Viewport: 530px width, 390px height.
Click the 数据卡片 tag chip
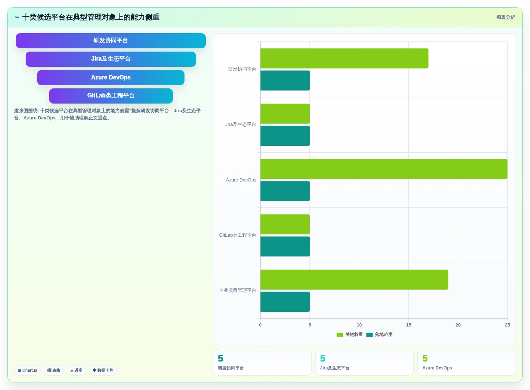(103, 370)
